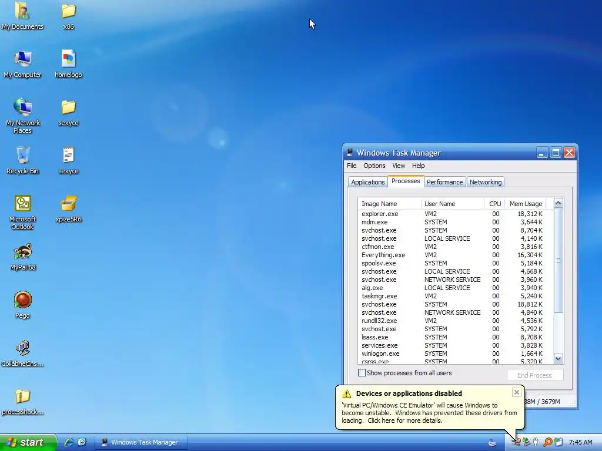Select the MyPal 68 browser icon
Screen dimensions: 602x451
pos(22,257)
